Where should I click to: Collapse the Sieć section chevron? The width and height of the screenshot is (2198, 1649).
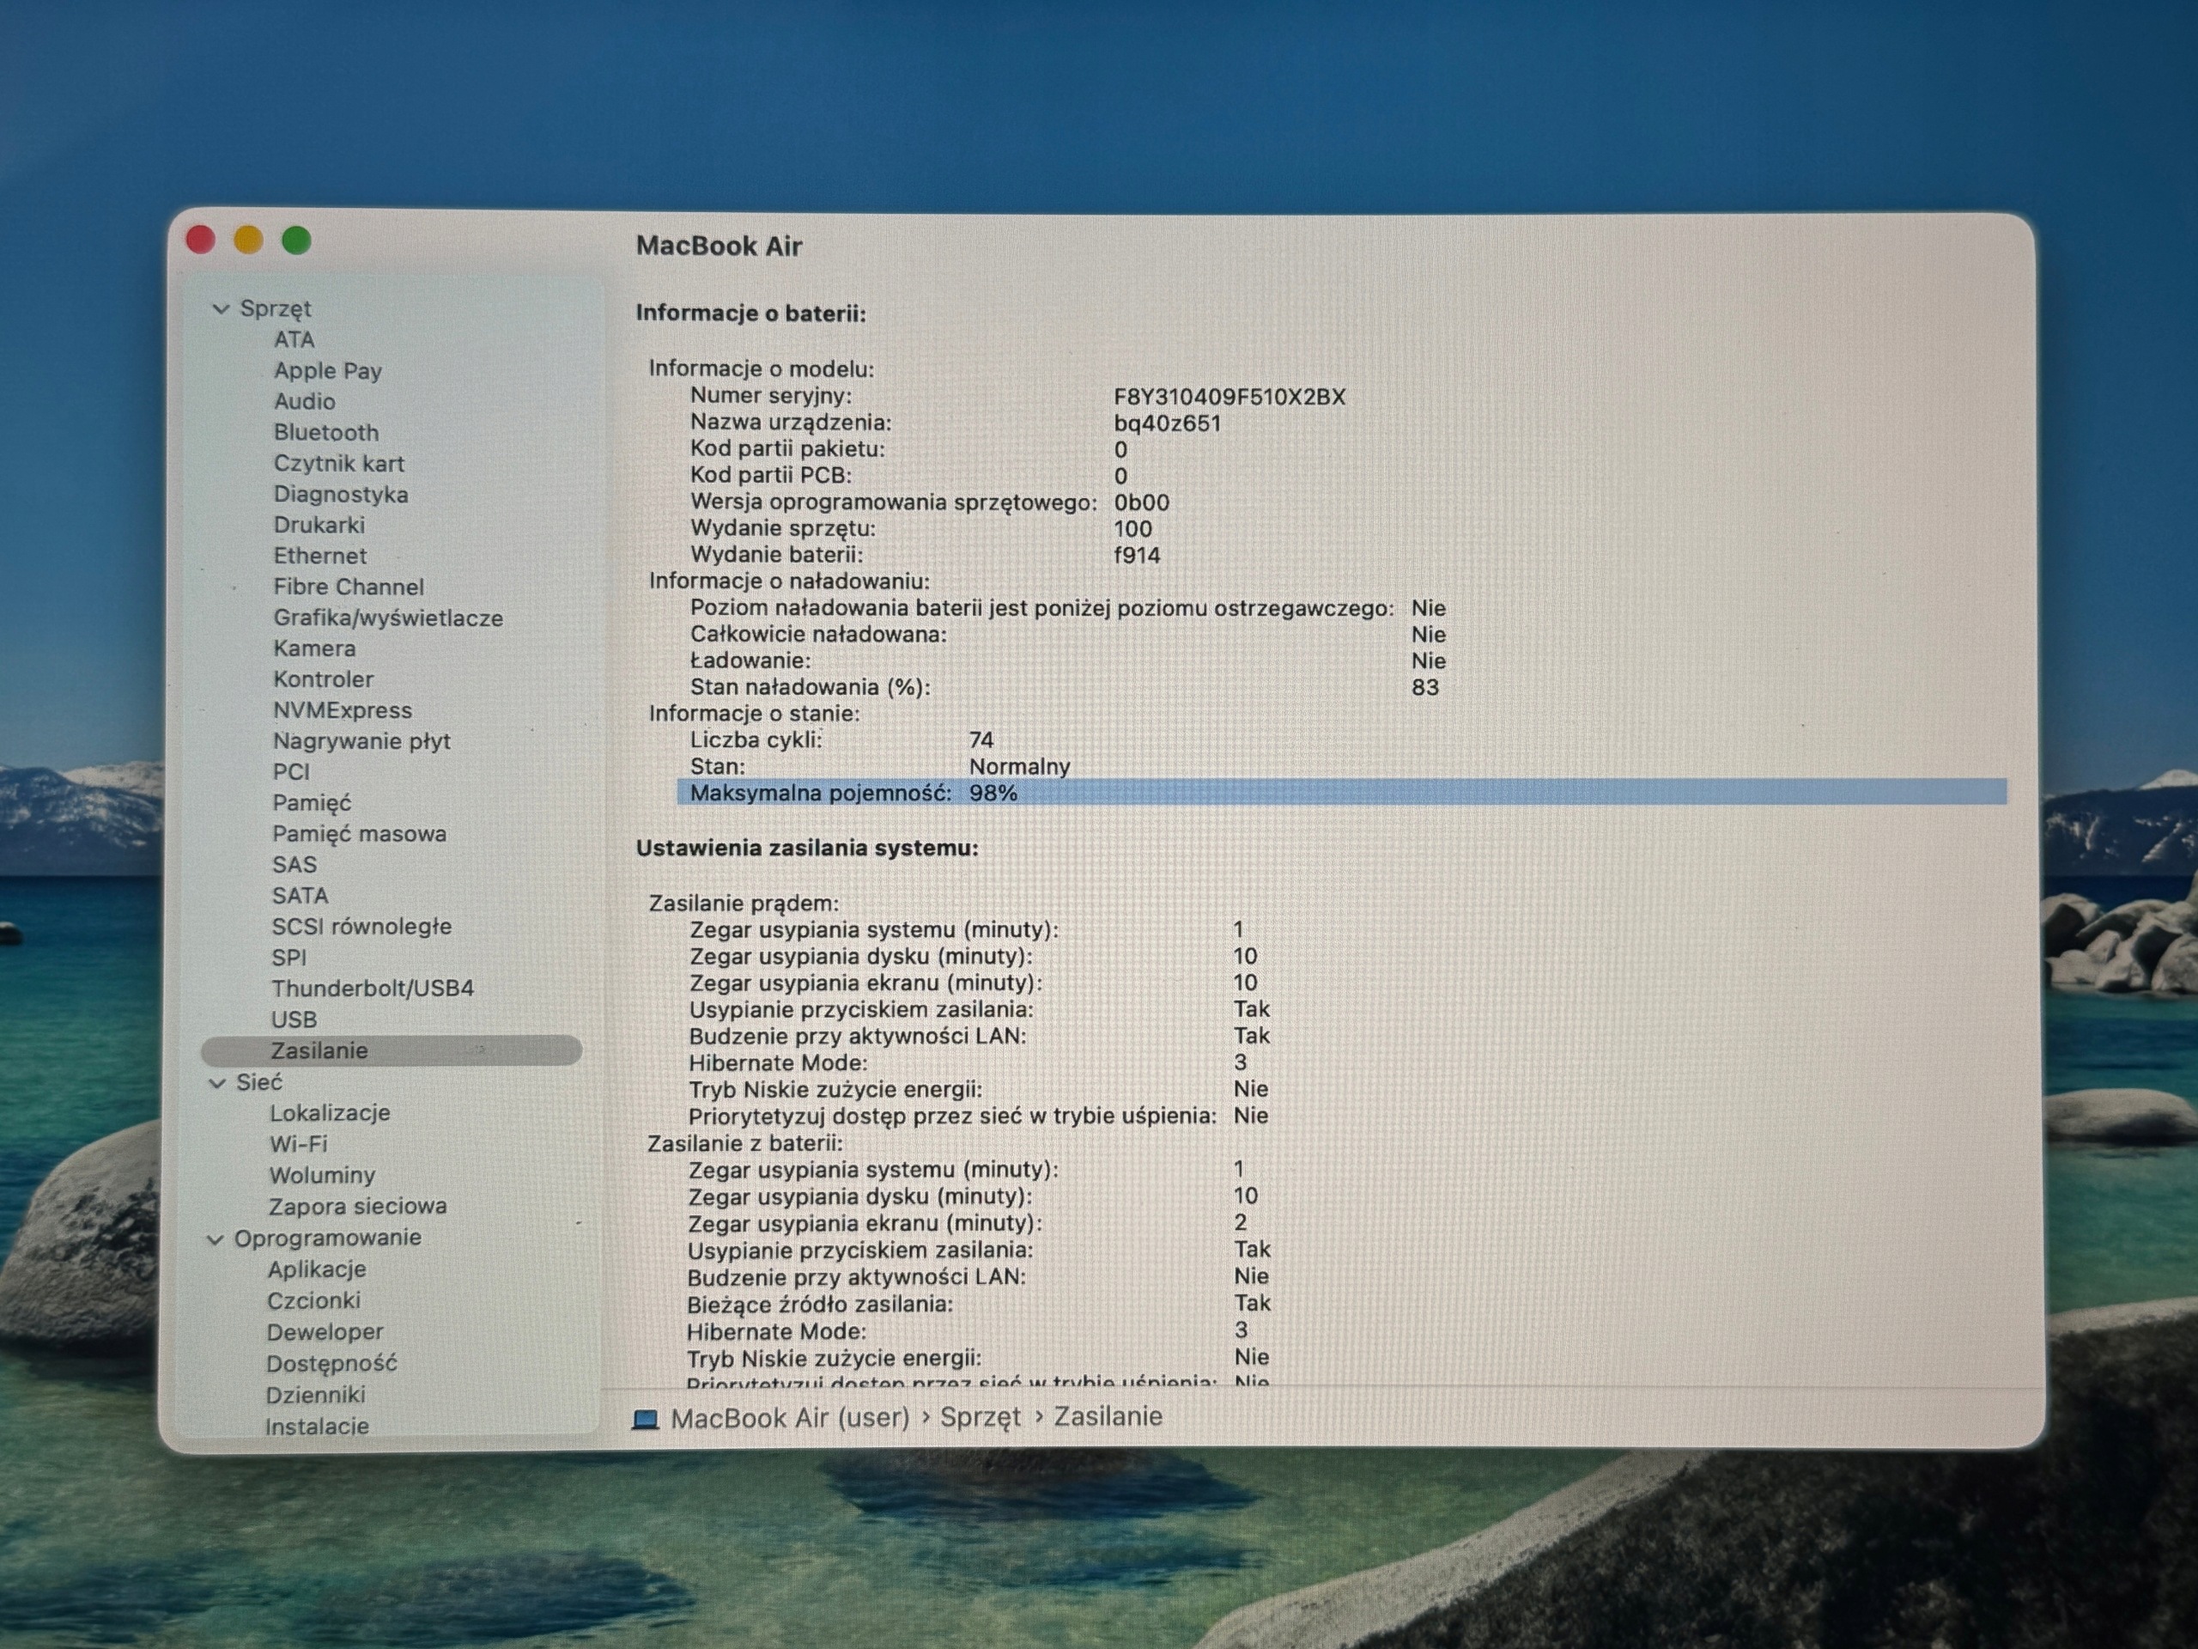click(x=216, y=1083)
